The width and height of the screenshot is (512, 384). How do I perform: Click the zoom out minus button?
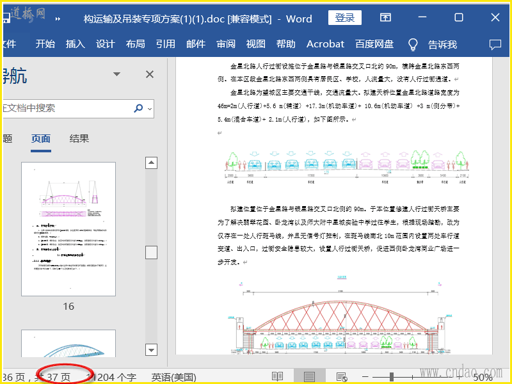pyautogui.click(x=365, y=377)
